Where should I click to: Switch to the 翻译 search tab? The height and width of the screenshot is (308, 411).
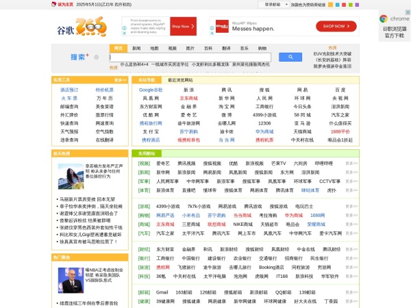coord(226,48)
